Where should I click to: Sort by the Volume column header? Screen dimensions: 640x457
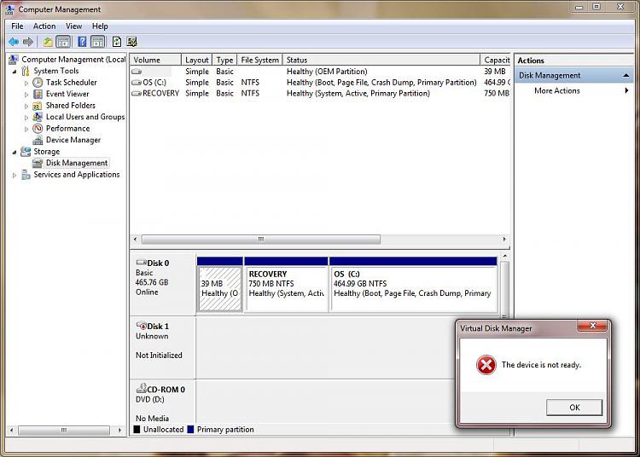[155, 60]
